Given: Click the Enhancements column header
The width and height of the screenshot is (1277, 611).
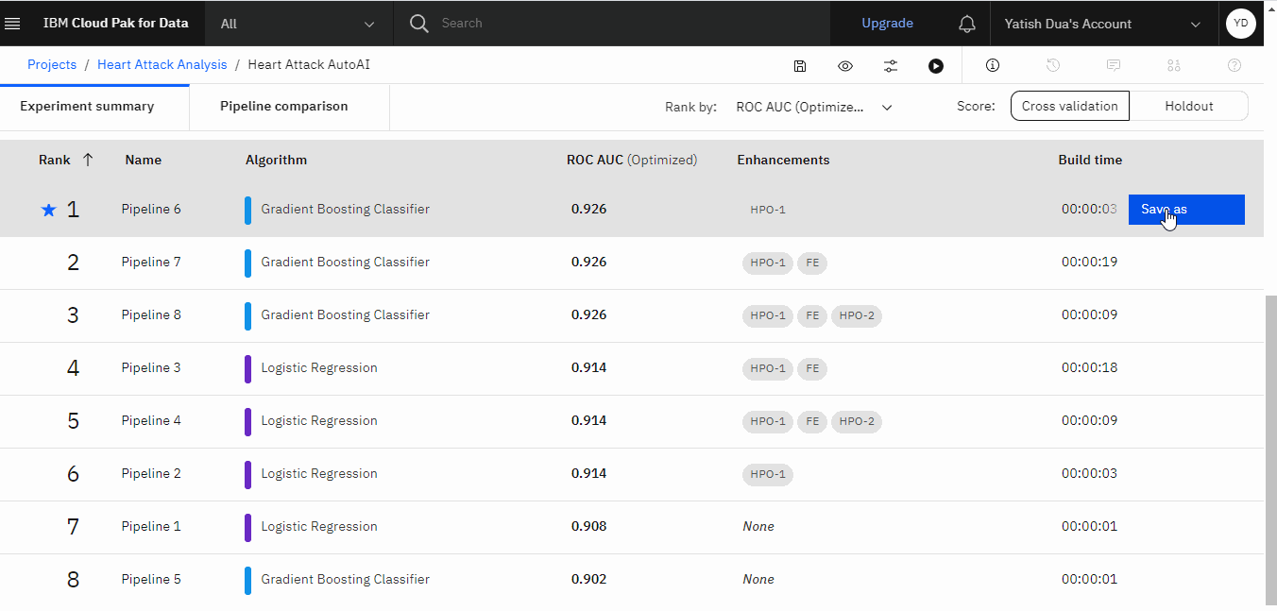Looking at the screenshot, I should [783, 160].
